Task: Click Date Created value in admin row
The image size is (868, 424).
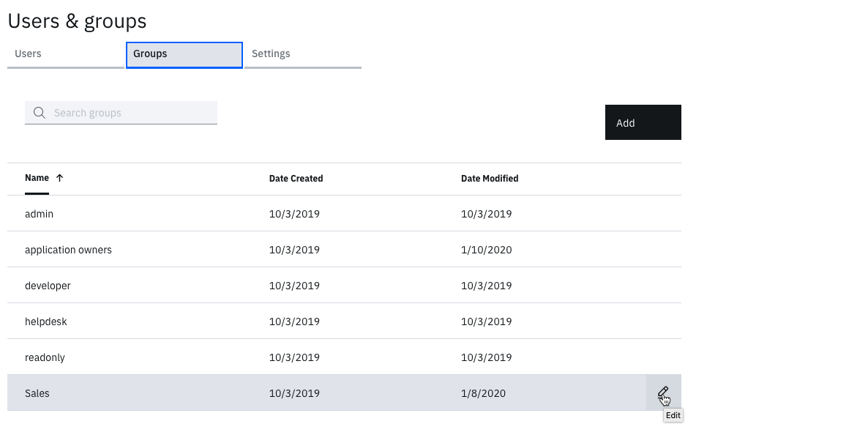Action: (x=294, y=214)
